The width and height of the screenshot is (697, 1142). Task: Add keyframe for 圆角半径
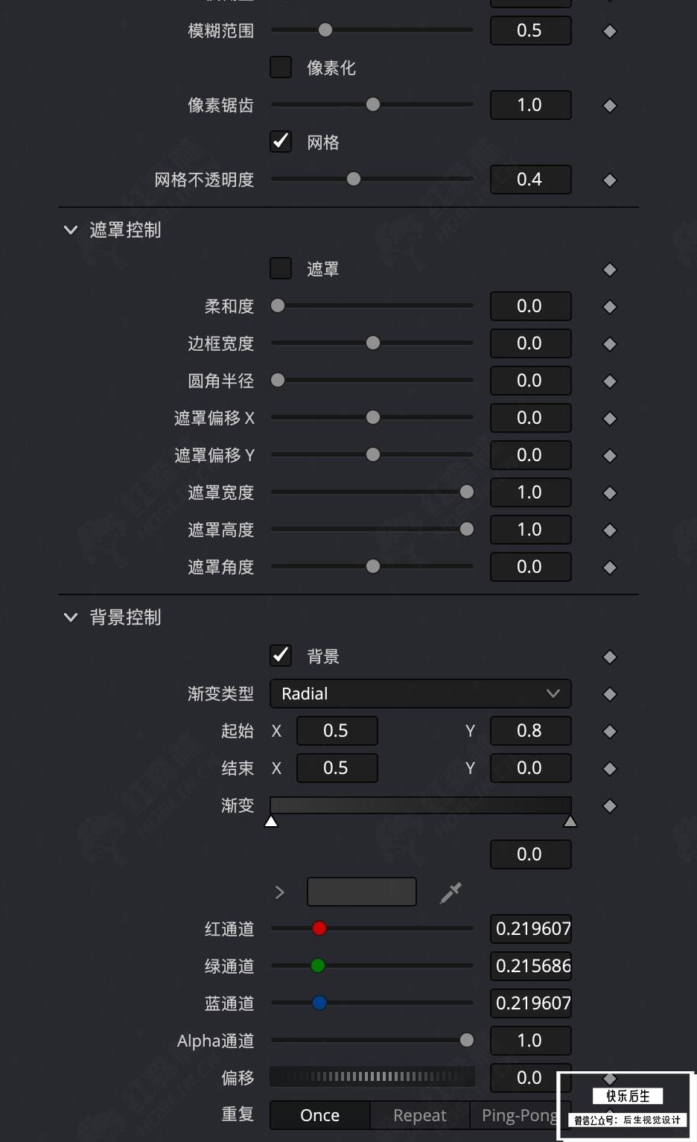[610, 381]
